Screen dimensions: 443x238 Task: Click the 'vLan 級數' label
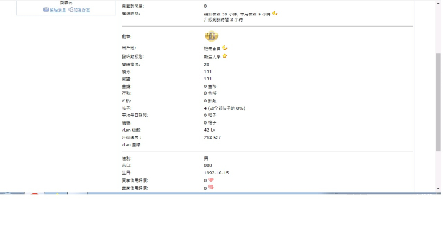pos(131,130)
